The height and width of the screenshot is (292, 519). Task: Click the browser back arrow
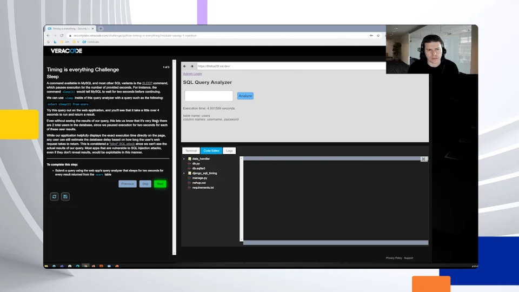click(x=48, y=36)
